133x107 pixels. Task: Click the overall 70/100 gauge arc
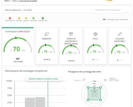tap(18, 45)
